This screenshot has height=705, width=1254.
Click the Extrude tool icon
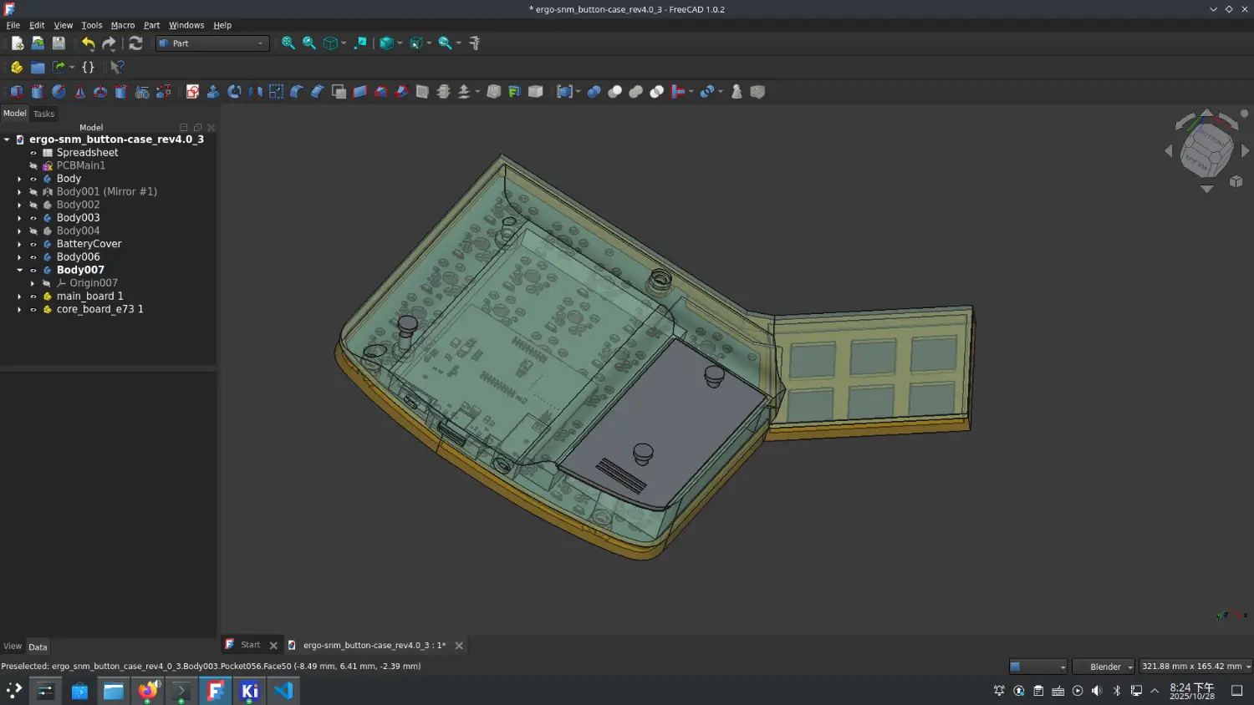(x=213, y=92)
